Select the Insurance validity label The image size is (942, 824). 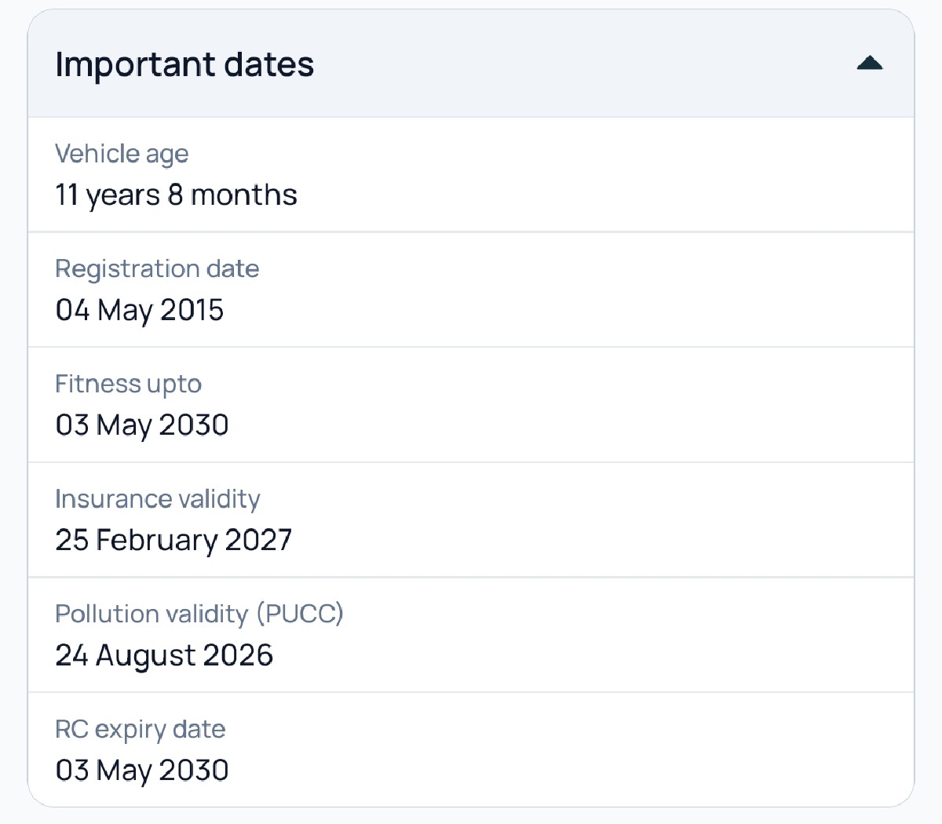pos(158,499)
